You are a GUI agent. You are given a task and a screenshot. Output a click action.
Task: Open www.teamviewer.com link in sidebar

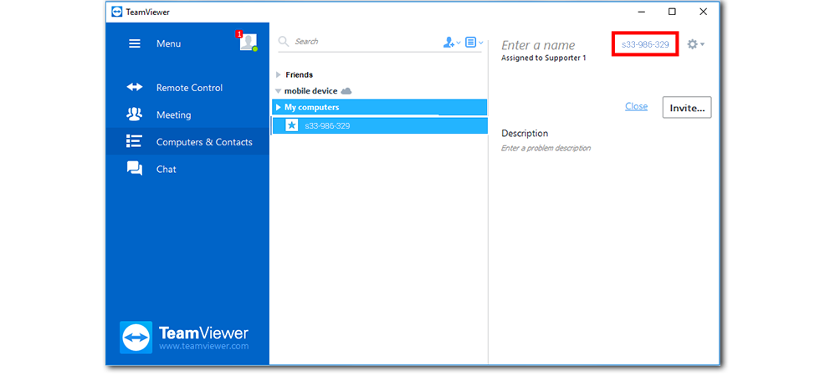(203, 347)
